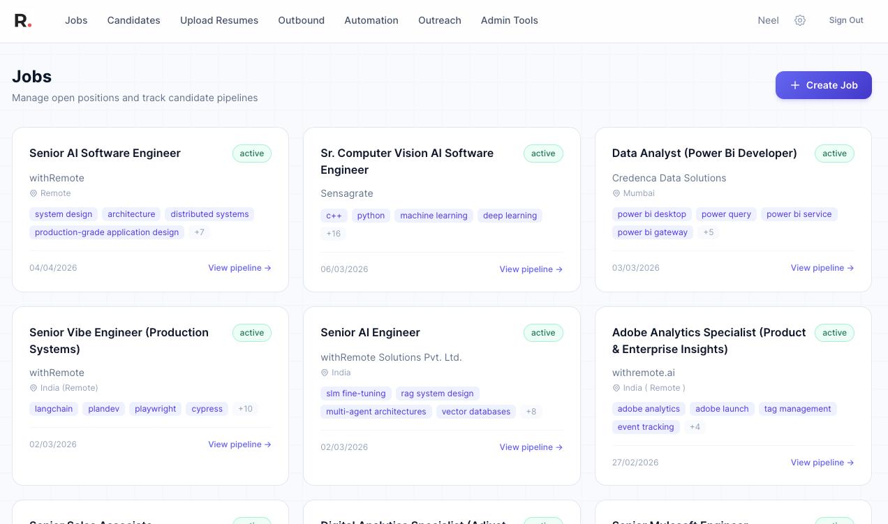Click the tag management tag
The image size is (888, 524).
tap(798, 409)
